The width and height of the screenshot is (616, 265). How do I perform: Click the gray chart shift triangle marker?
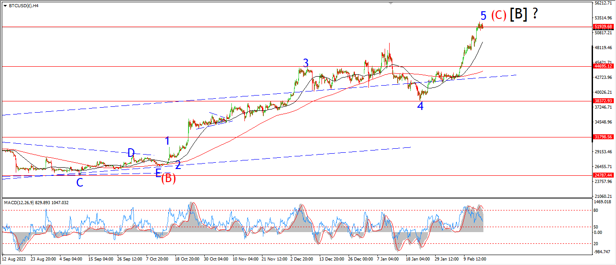(x=391, y=4)
